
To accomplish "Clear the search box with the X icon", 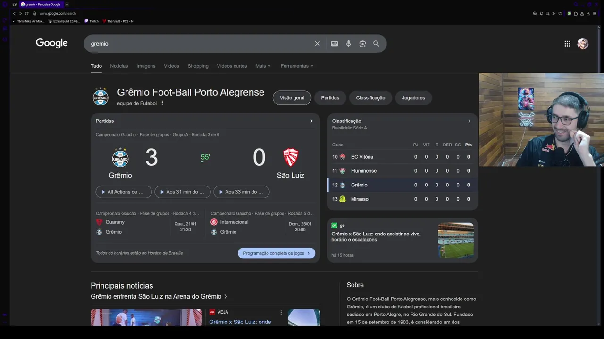I will pyautogui.click(x=317, y=44).
